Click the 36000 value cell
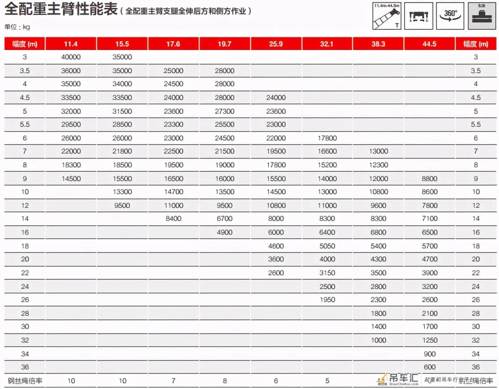 click(71, 71)
